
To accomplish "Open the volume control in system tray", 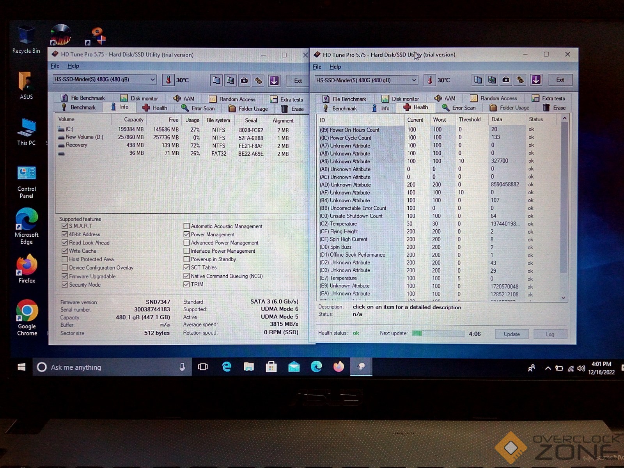I will pos(581,368).
